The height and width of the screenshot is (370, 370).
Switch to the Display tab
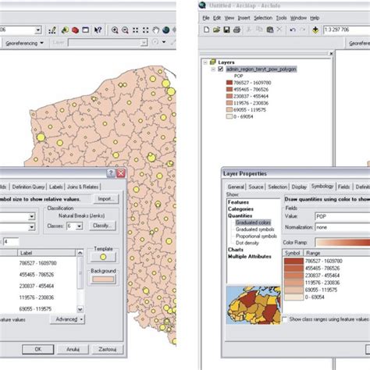point(299,187)
